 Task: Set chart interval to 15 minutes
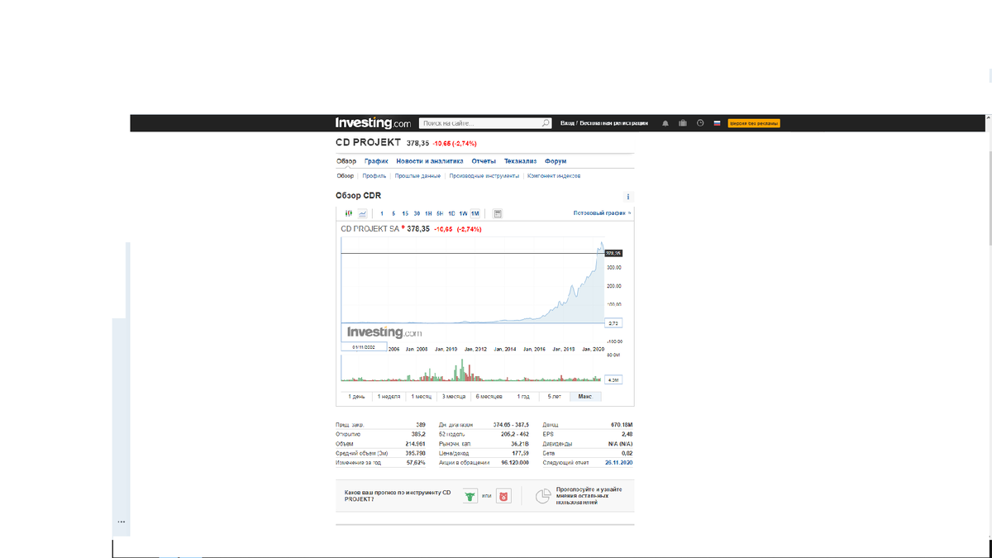point(405,213)
